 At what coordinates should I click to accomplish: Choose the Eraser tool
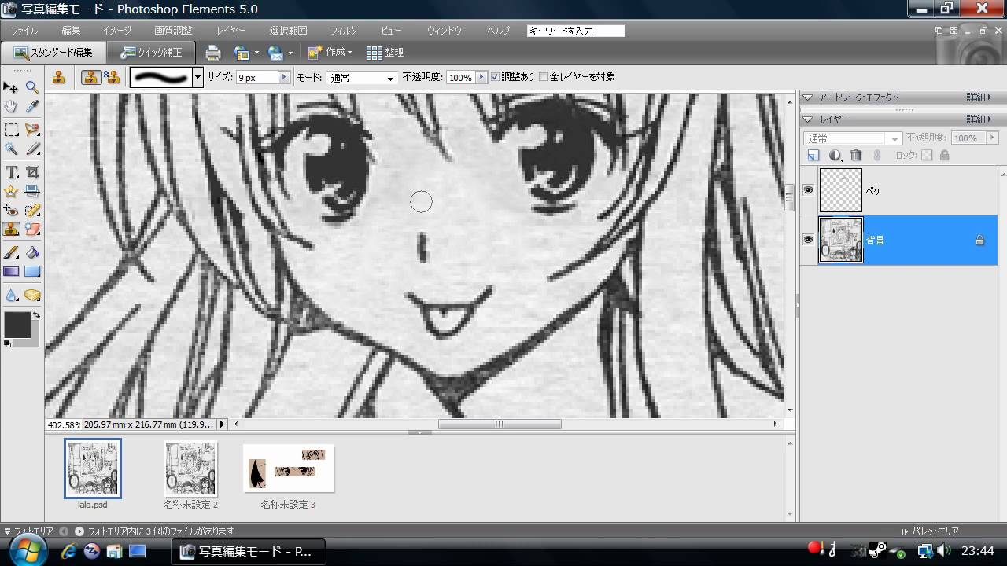32,230
